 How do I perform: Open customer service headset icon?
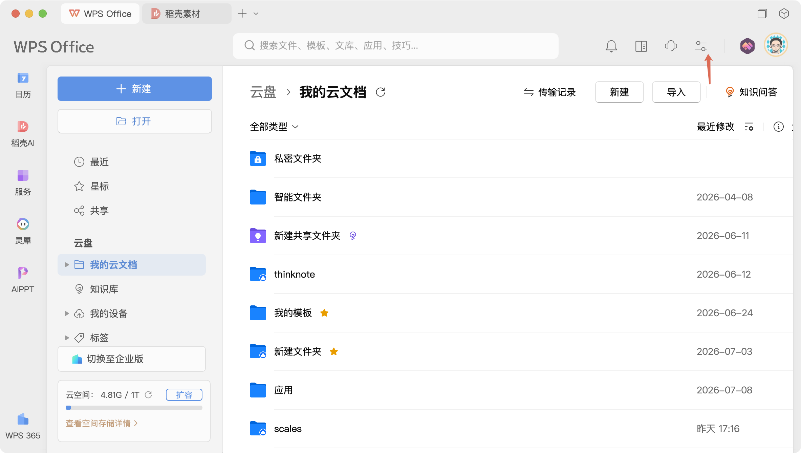[x=671, y=46]
